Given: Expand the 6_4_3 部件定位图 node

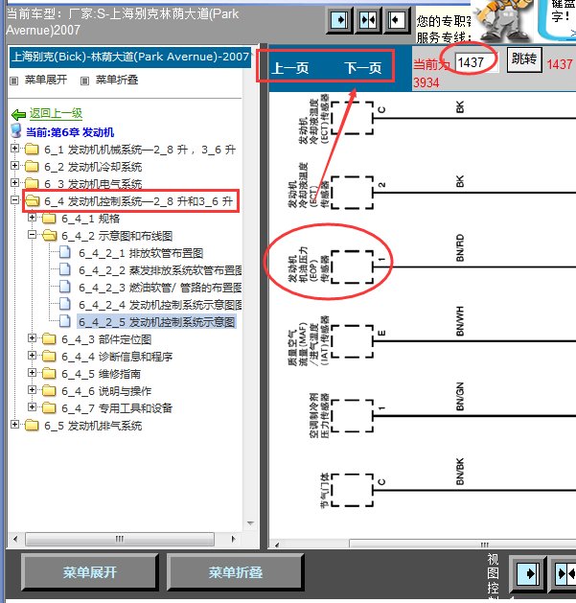Looking at the screenshot, I should click(x=32, y=337).
